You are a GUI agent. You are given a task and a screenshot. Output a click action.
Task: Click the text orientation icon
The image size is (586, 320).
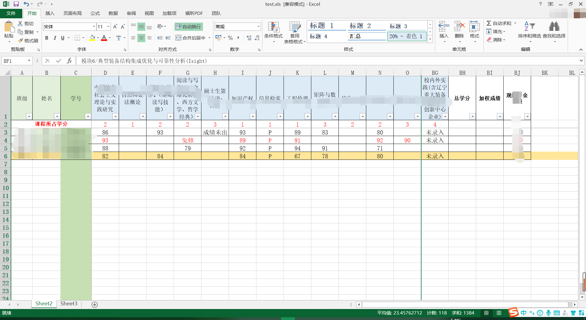(x=160, y=27)
